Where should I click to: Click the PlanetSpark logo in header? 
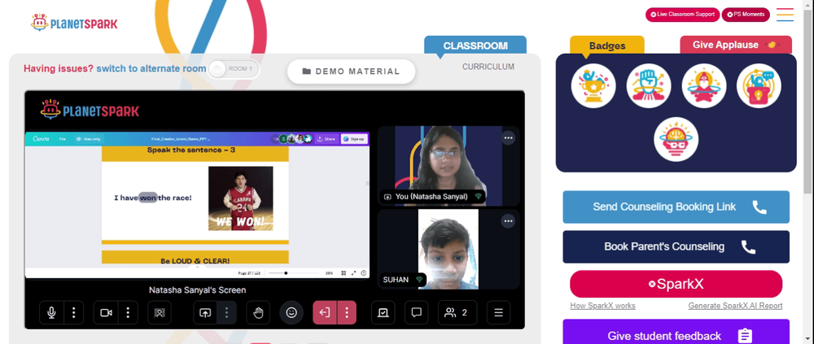74,22
